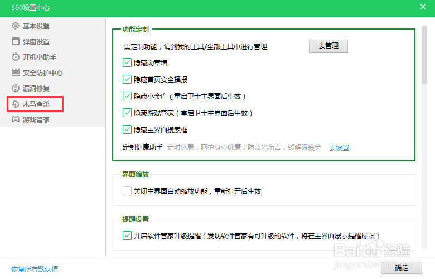This screenshot has width=435, height=279.
Task: Toggle 隐藏主界面搜索框 checkbox
Action: click(x=127, y=129)
